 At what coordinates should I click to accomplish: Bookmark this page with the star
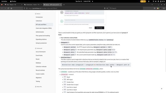point(107,8)
